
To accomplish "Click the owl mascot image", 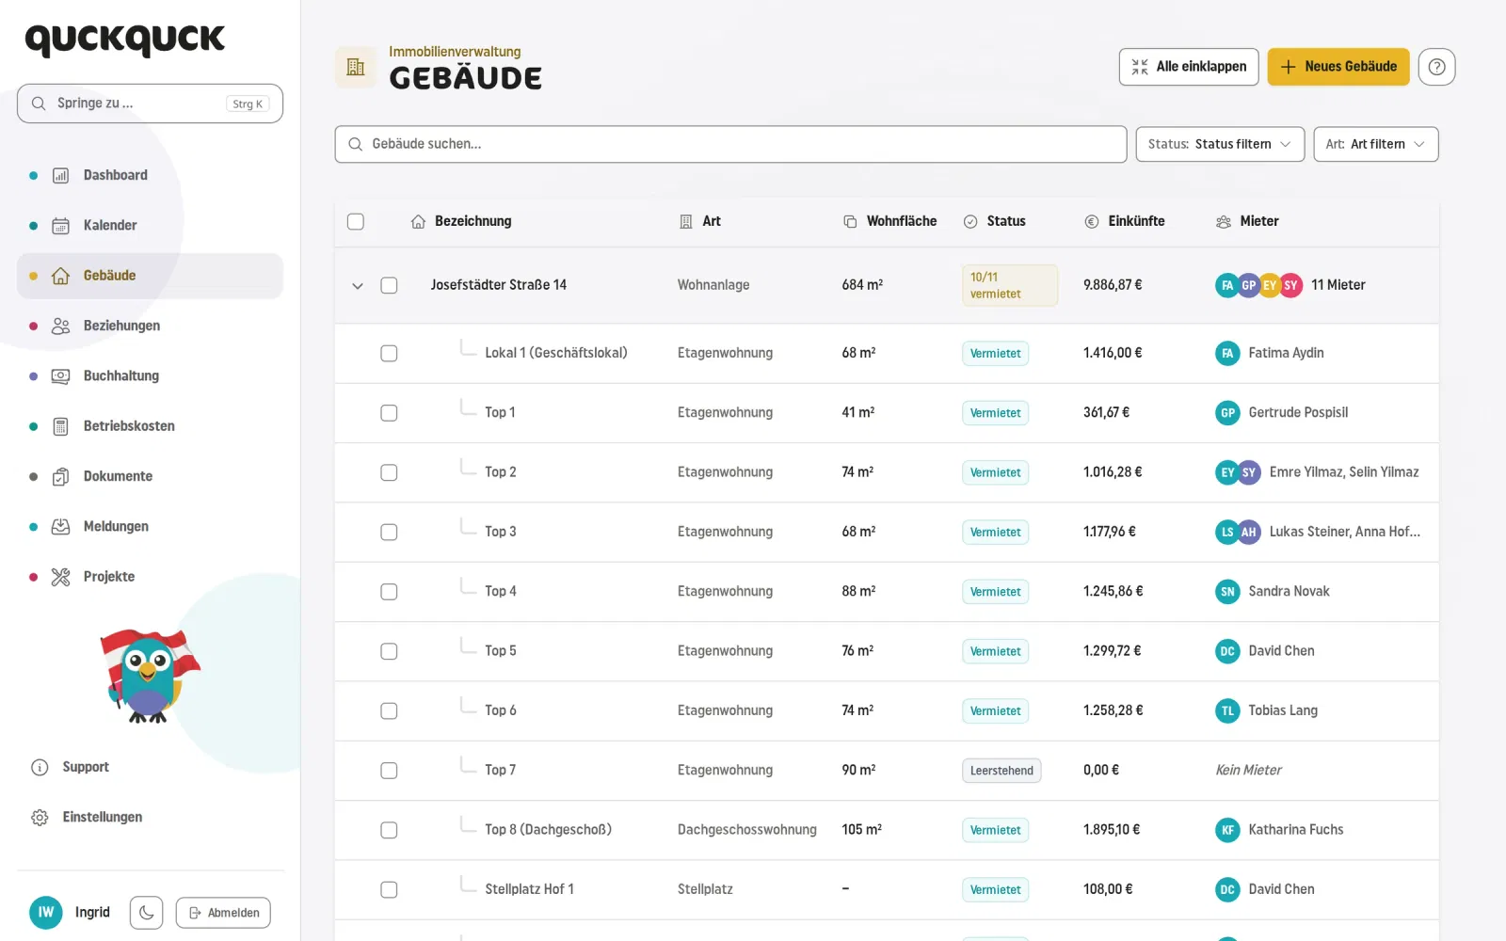I will [150, 676].
